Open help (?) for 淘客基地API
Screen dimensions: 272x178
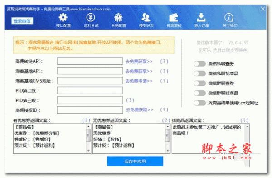tap(164, 71)
